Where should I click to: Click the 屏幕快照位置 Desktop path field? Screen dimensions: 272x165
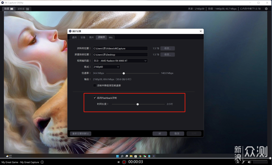point(120,55)
